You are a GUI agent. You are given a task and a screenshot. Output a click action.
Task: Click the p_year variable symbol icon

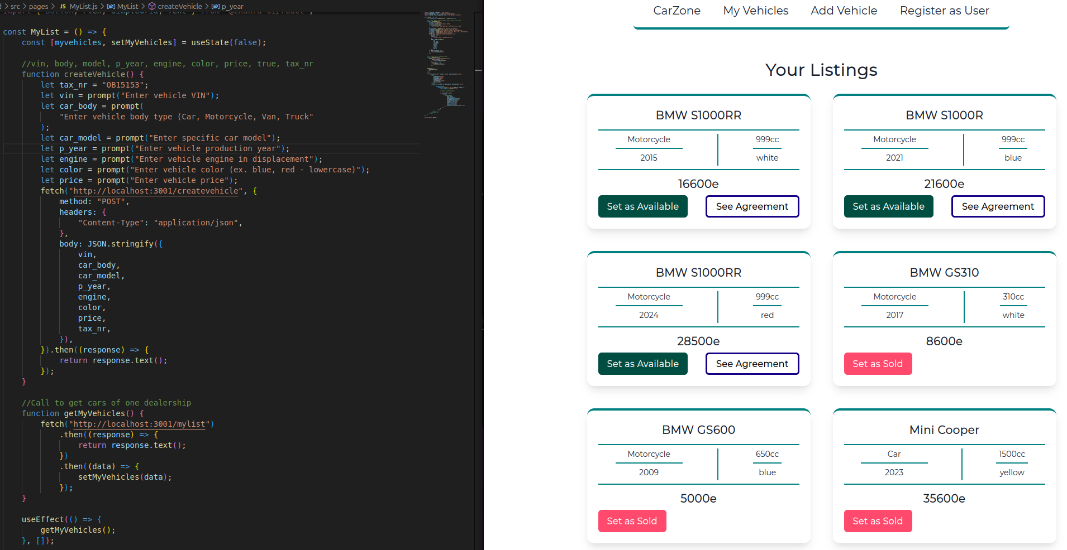click(216, 7)
